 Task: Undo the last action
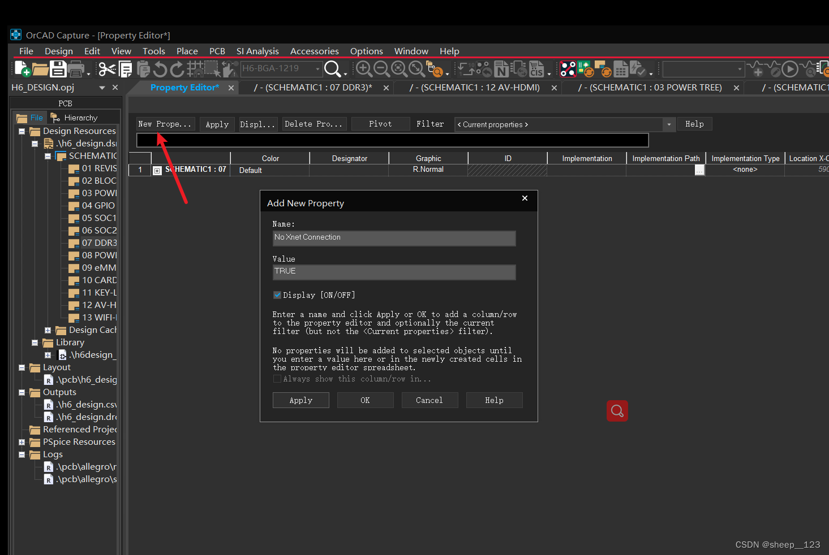click(x=160, y=69)
